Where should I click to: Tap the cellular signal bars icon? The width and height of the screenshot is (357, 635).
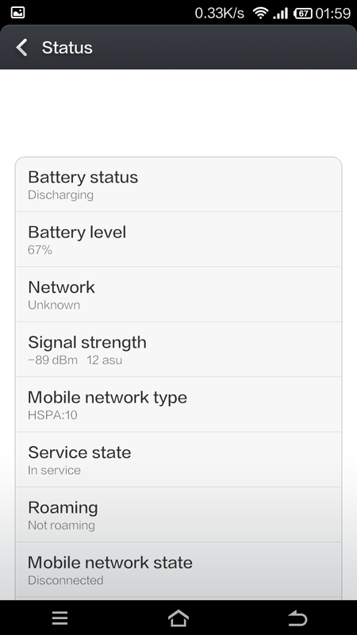click(x=280, y=13)
